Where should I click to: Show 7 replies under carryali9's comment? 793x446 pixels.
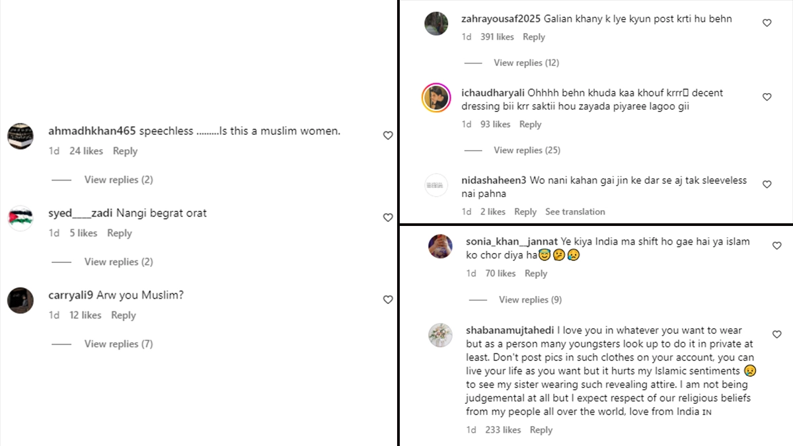(118, 344)
